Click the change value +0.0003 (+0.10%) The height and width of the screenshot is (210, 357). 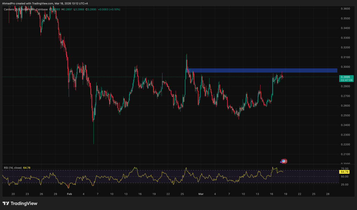pos(109,9)
